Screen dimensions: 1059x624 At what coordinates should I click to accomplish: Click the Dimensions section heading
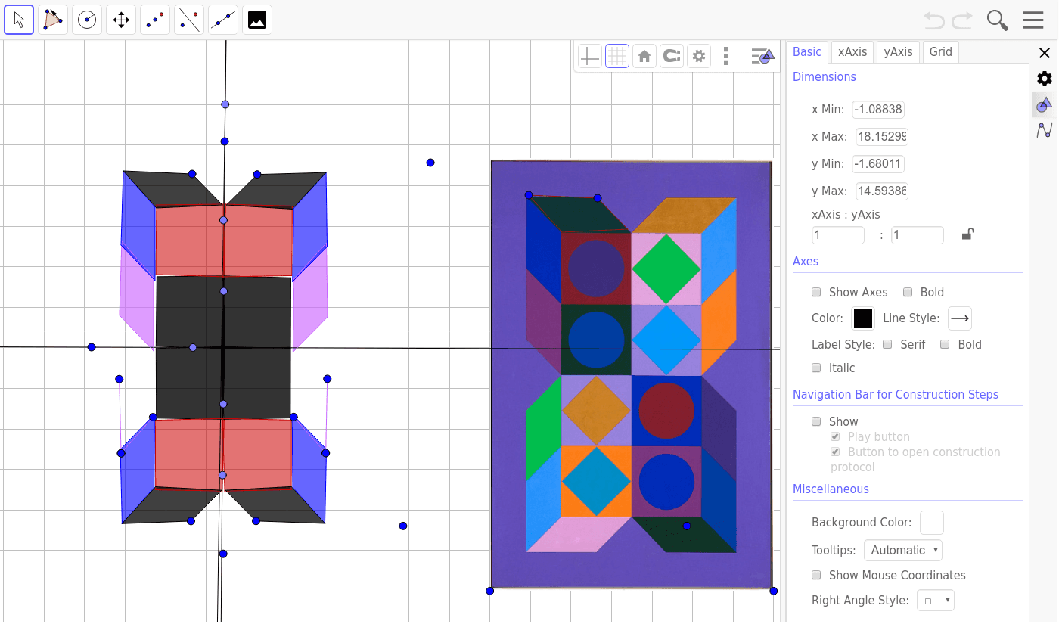pos(825,77)
